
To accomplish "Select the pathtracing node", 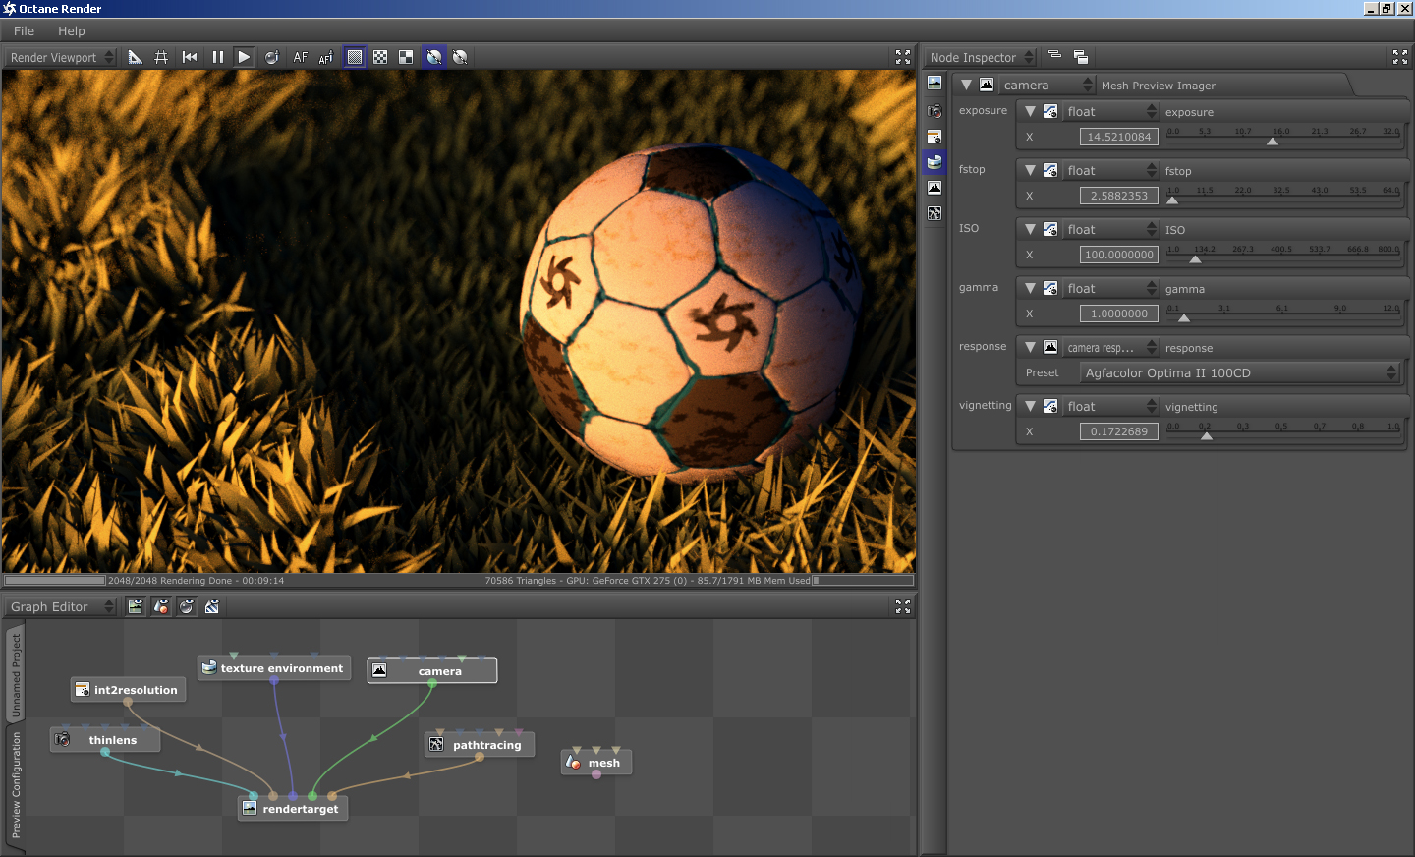I will pyautogui.click(x=480, y=745).
